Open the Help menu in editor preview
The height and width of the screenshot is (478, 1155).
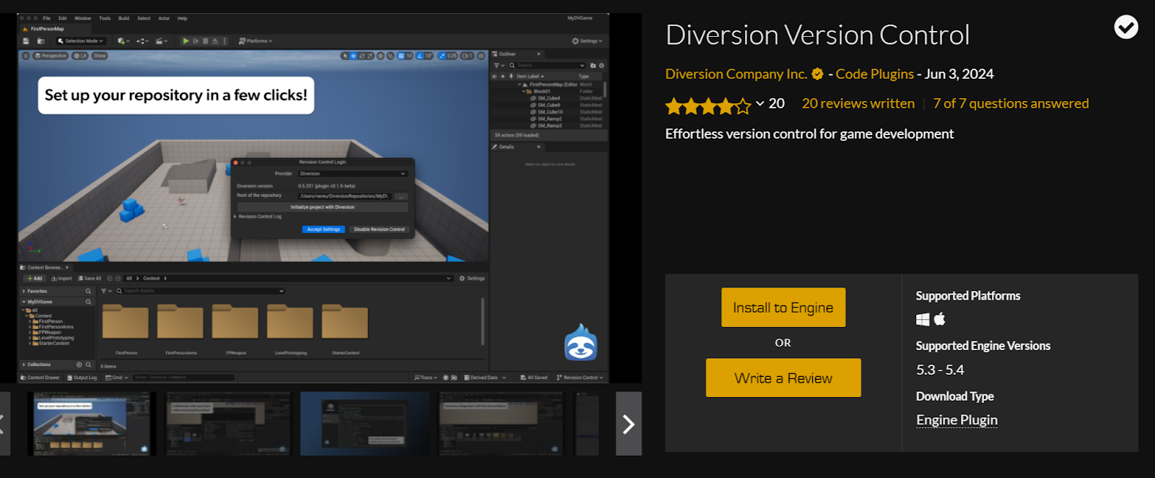coord(183,18)
